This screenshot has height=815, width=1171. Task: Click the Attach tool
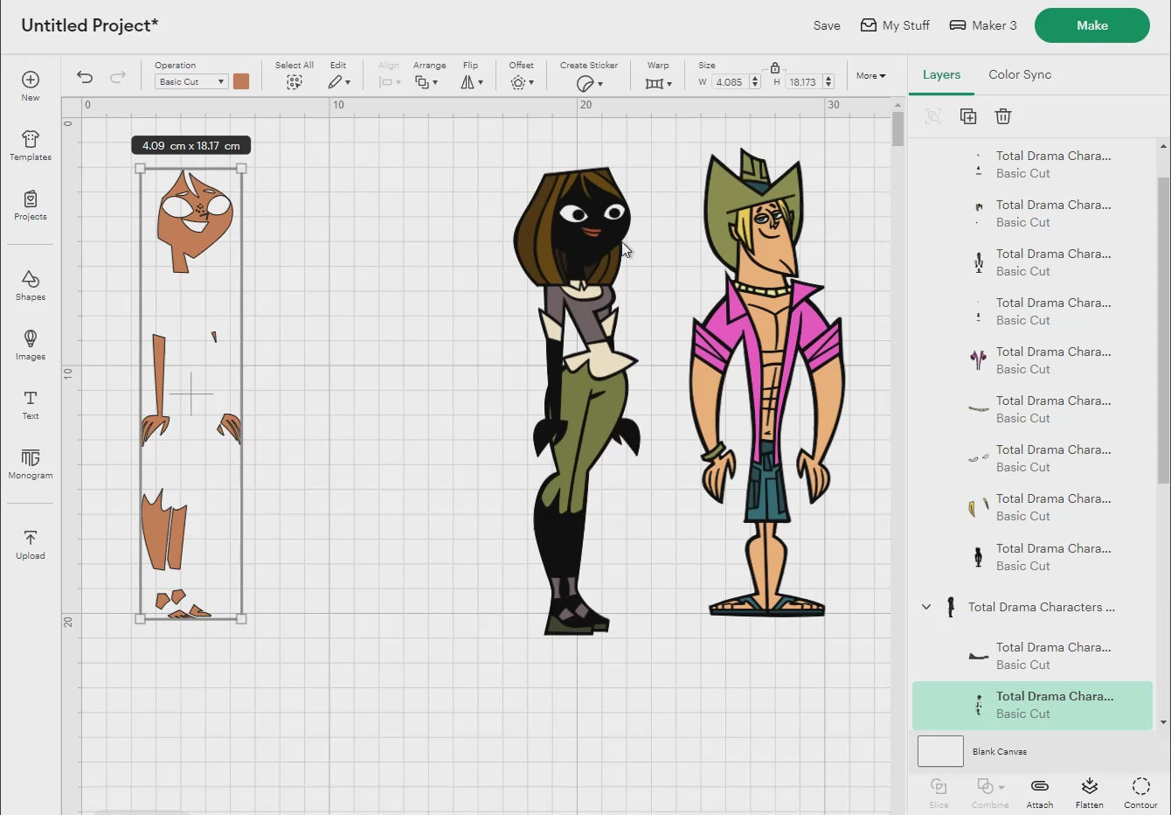1040,792
